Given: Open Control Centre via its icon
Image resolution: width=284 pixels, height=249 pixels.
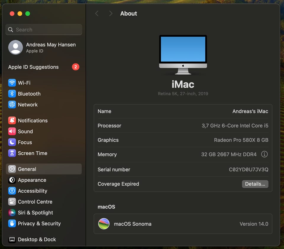Looking at the screenshot, I should [12, 202].
